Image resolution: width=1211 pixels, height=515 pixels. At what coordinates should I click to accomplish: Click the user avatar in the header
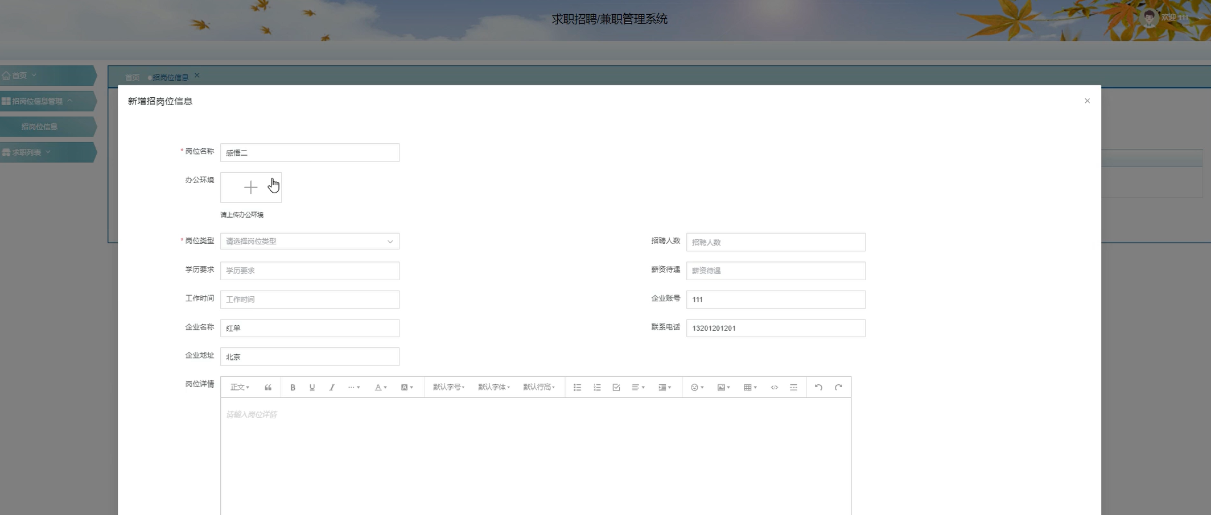[x=1150, y=18]
